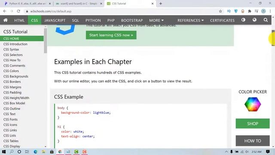Reload the page
This screenshot has width=275, height=155.
pyautogui.click(x=18, y=11)
